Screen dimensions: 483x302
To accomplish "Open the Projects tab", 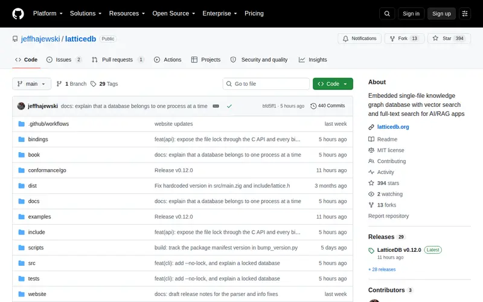I will coord(206,60).
